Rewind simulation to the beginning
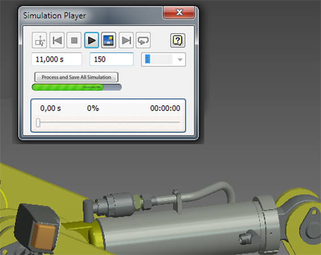321x255 pixels. pos(57,40)
